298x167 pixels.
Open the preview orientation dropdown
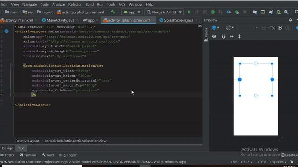[x=230, y=28]
